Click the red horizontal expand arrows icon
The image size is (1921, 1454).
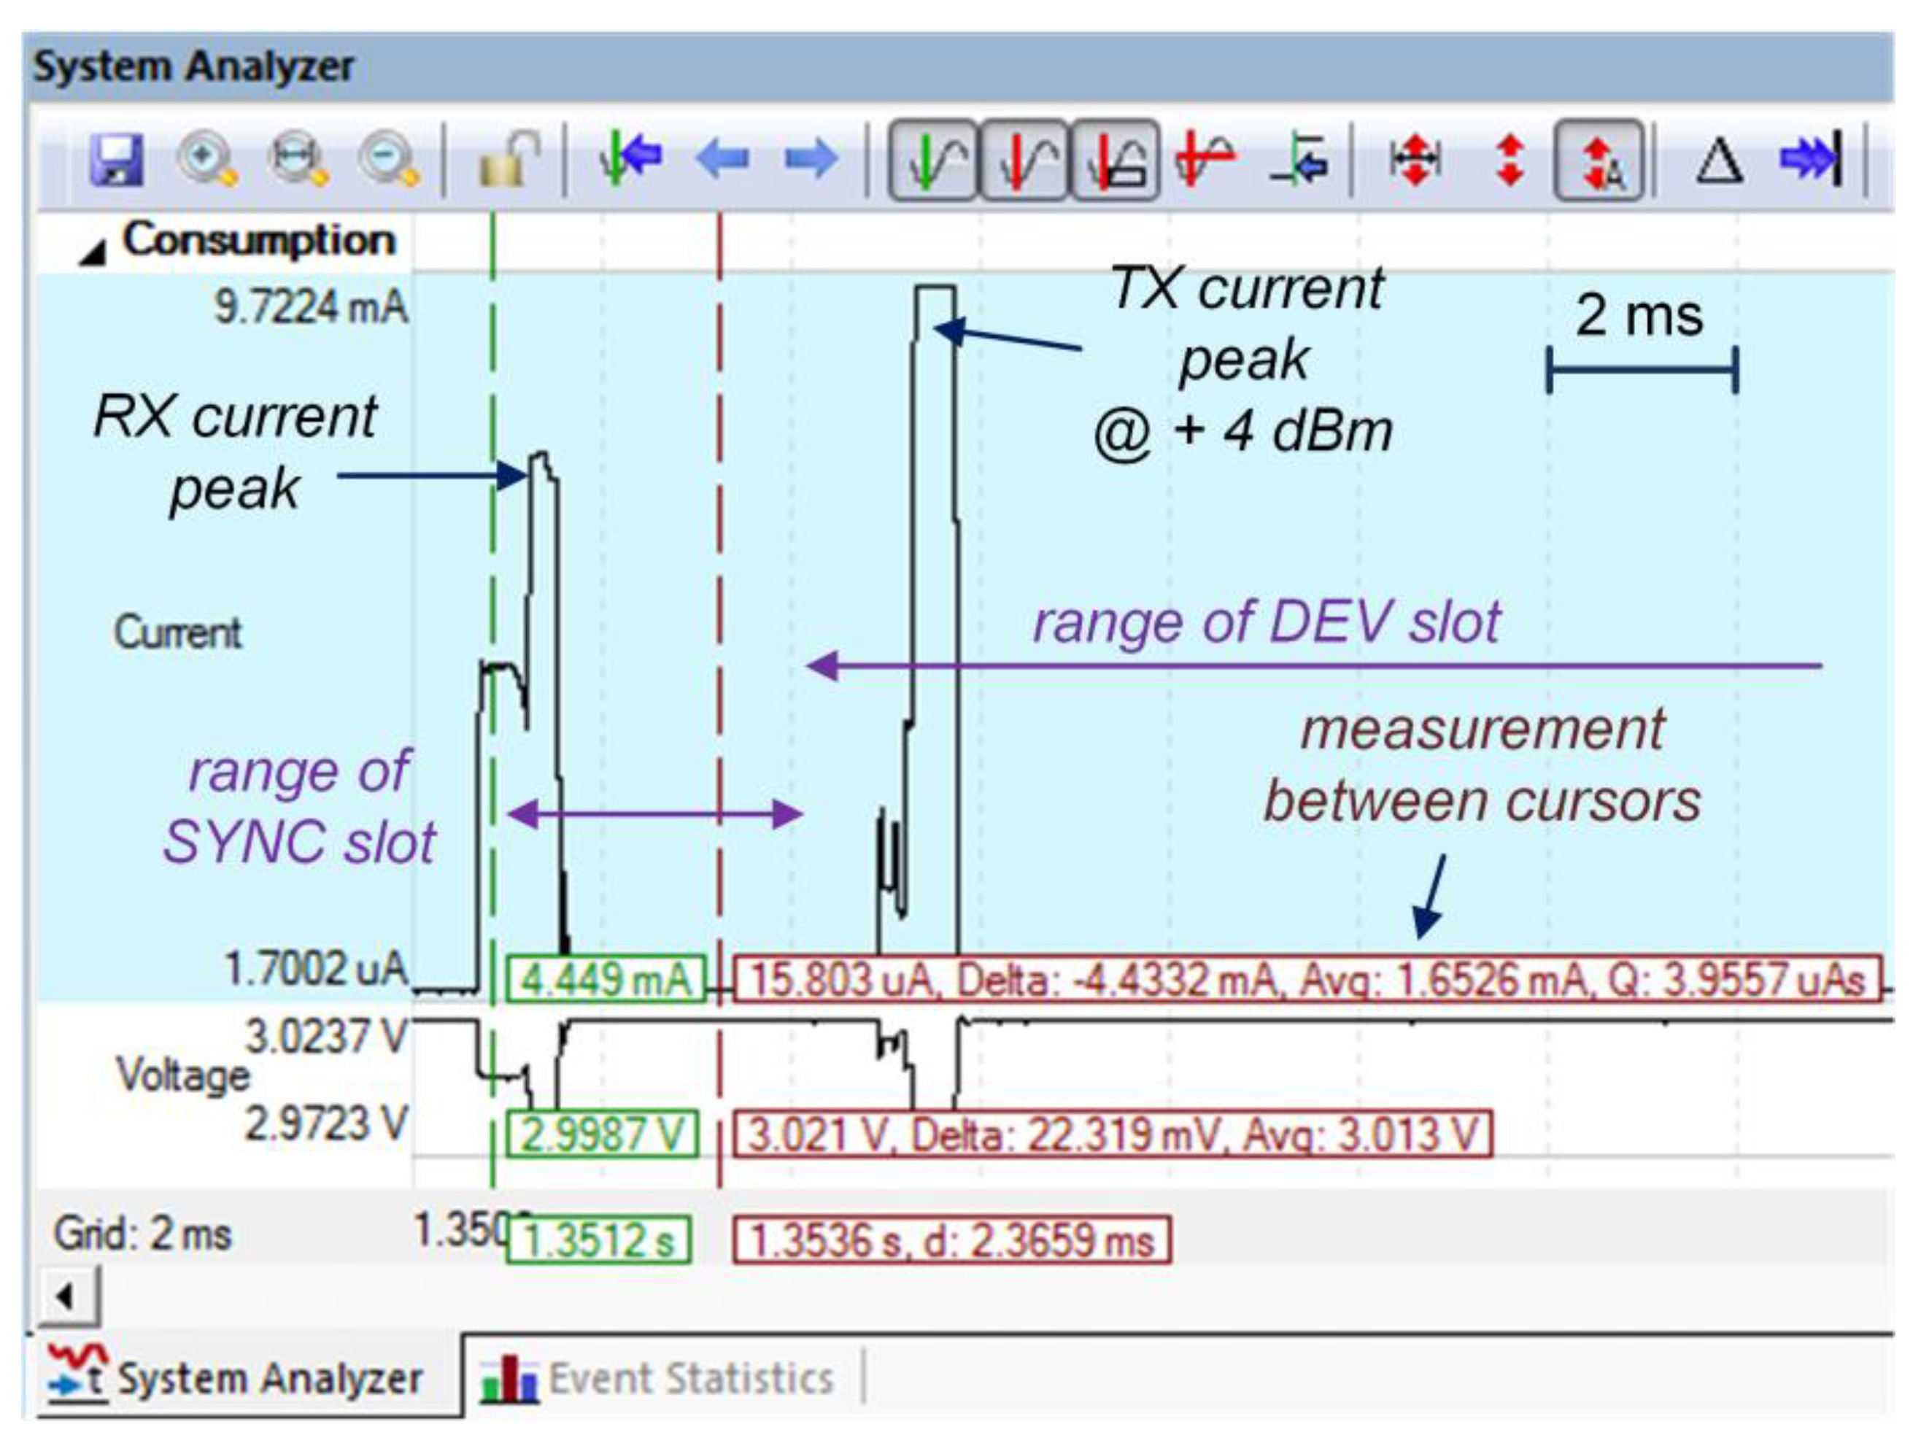[x=1415, y=160]
